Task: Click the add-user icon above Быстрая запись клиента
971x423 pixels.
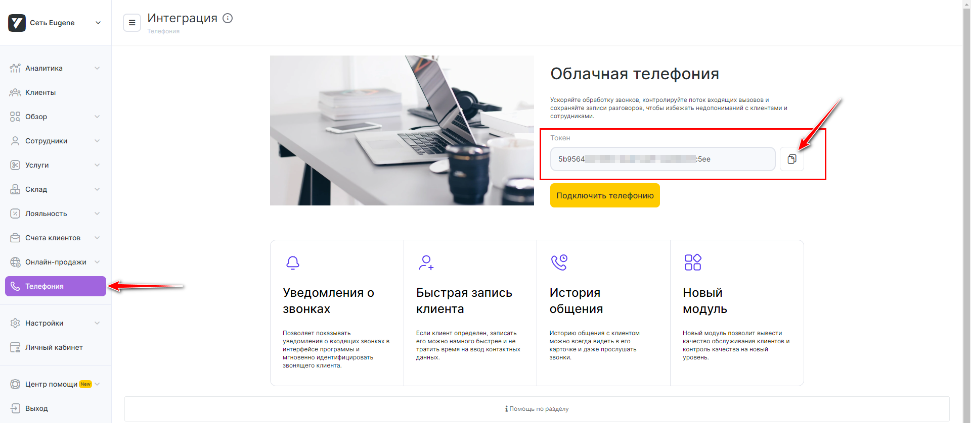Action: 426,262
